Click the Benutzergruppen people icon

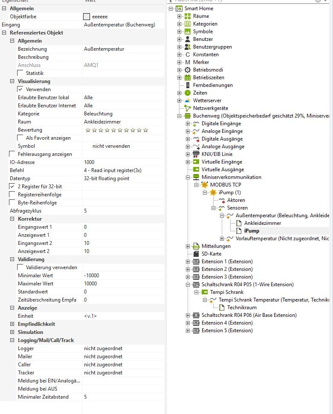tap(187, 47)
